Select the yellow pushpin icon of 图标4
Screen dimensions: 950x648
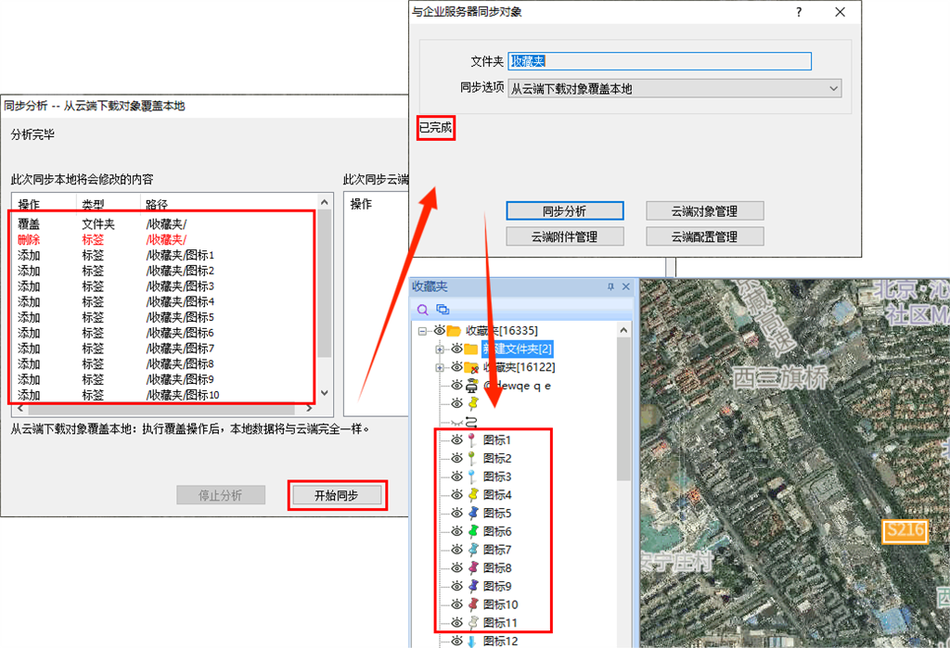tap(471, 495)
